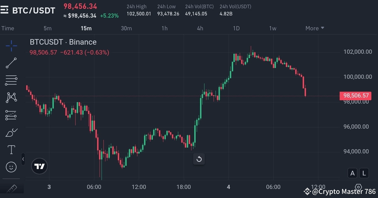This screenshot has width=378, height=198.
Task: Refresh the chart with the reload button
Action: click(199, 159)
